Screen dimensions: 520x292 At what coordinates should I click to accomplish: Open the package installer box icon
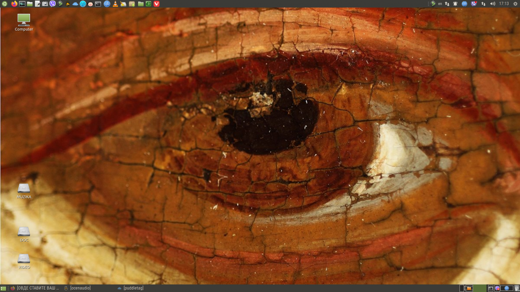click(x=132, y=3)
